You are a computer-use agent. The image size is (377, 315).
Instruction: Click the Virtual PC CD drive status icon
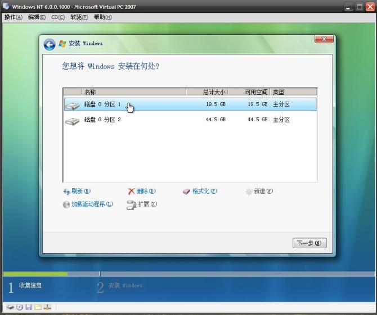(20, 307)
